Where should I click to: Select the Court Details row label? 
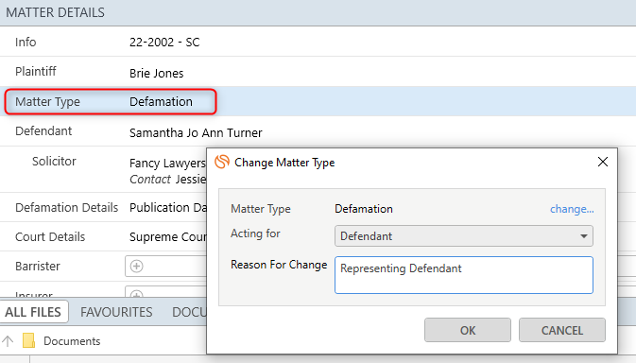pos(50,237)
